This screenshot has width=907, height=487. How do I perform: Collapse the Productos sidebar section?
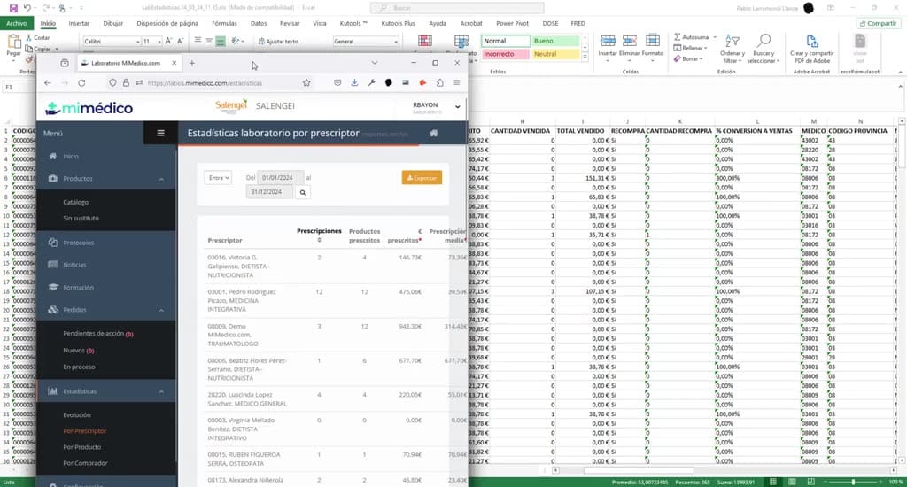pos(161,179)
